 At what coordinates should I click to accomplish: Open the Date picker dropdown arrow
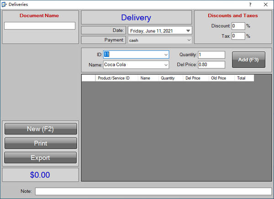pyautogui.click(x=188, y=31)
